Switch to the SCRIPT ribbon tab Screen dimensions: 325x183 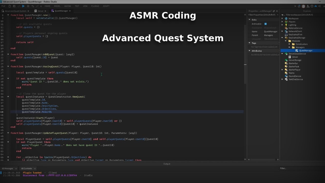point(106,6)
